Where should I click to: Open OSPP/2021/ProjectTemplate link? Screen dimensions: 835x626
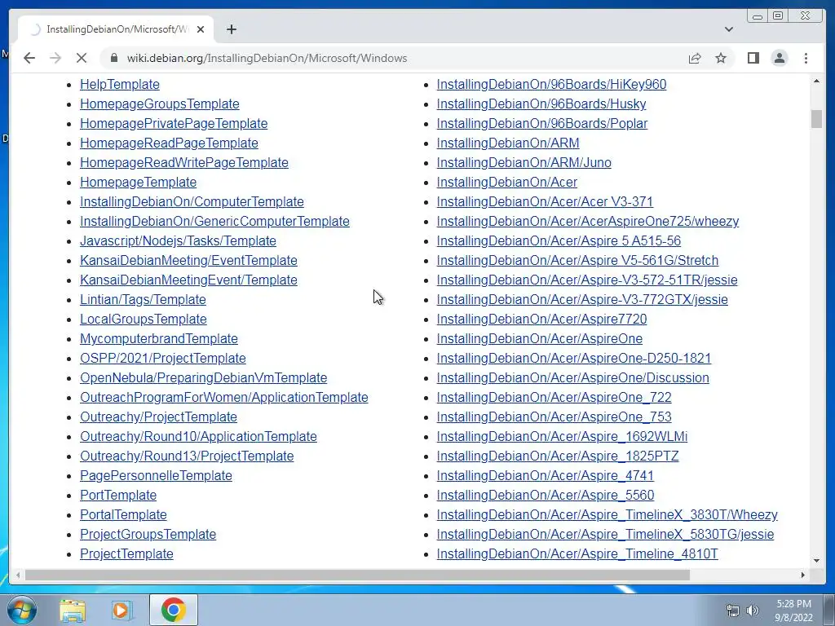click(x=163, y=359)
